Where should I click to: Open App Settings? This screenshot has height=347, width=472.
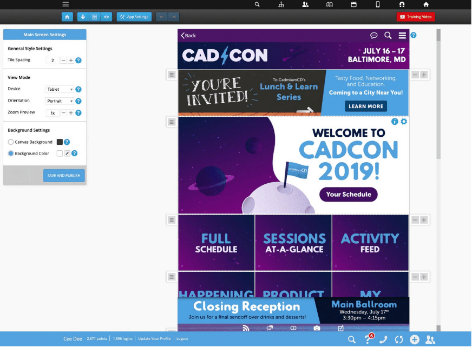134,17
